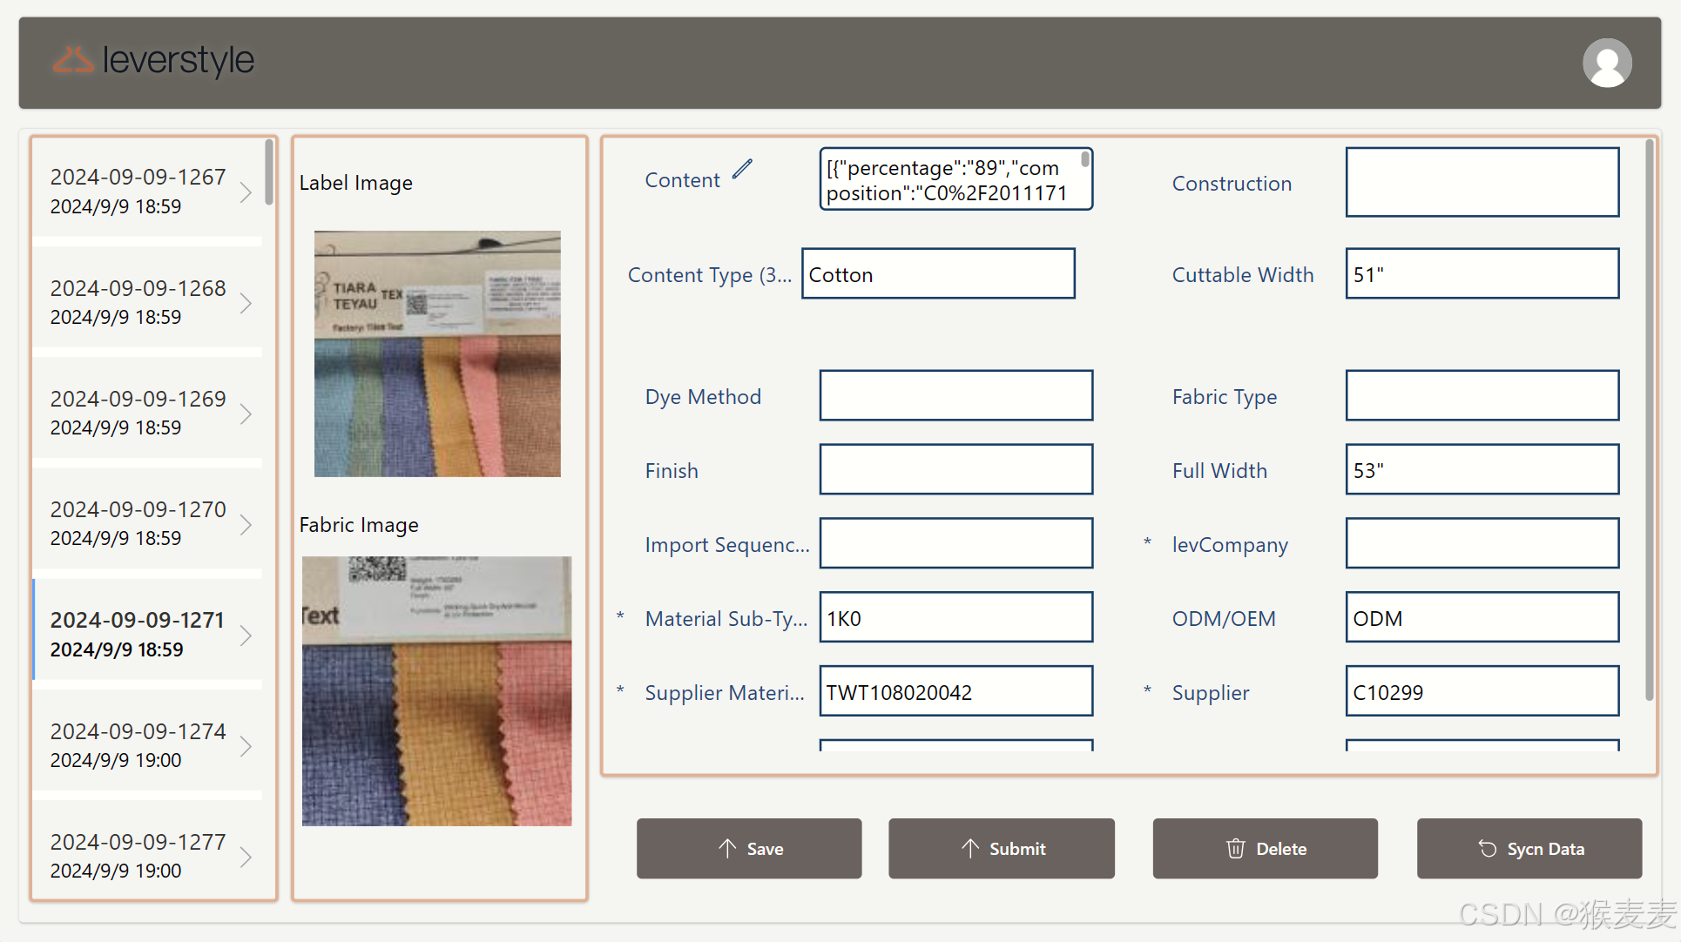The width and height of the screenshot is (1681, 942).
Task: Click the form panel vertical scrollbar
Action: coord(1649,418)
